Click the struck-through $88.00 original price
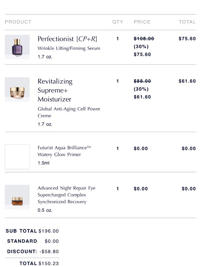 tap(142, 81)
